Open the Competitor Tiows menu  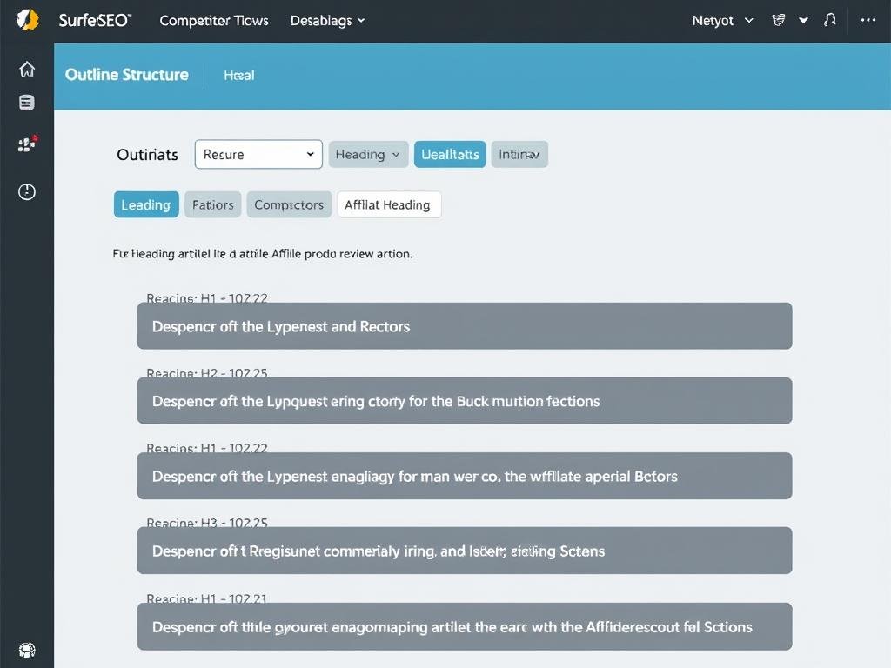[213, 19]
